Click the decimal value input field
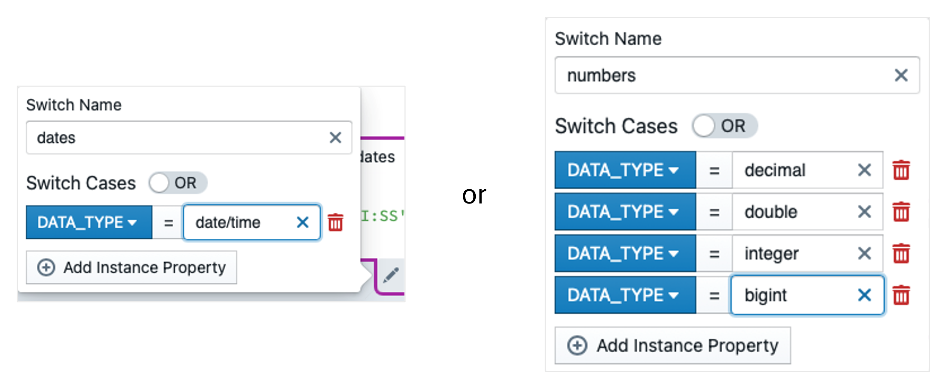This screenshot has width=949, height=389. tap(792, 170)
